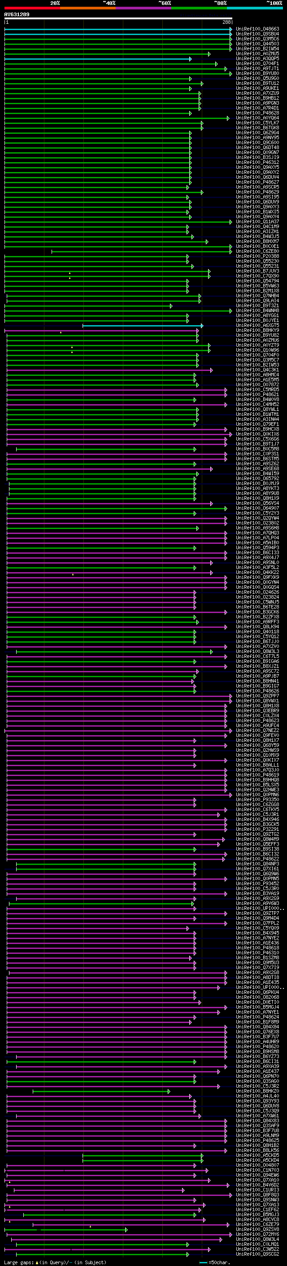Click the UniRef100_B9YU80 label

(257, 73)
